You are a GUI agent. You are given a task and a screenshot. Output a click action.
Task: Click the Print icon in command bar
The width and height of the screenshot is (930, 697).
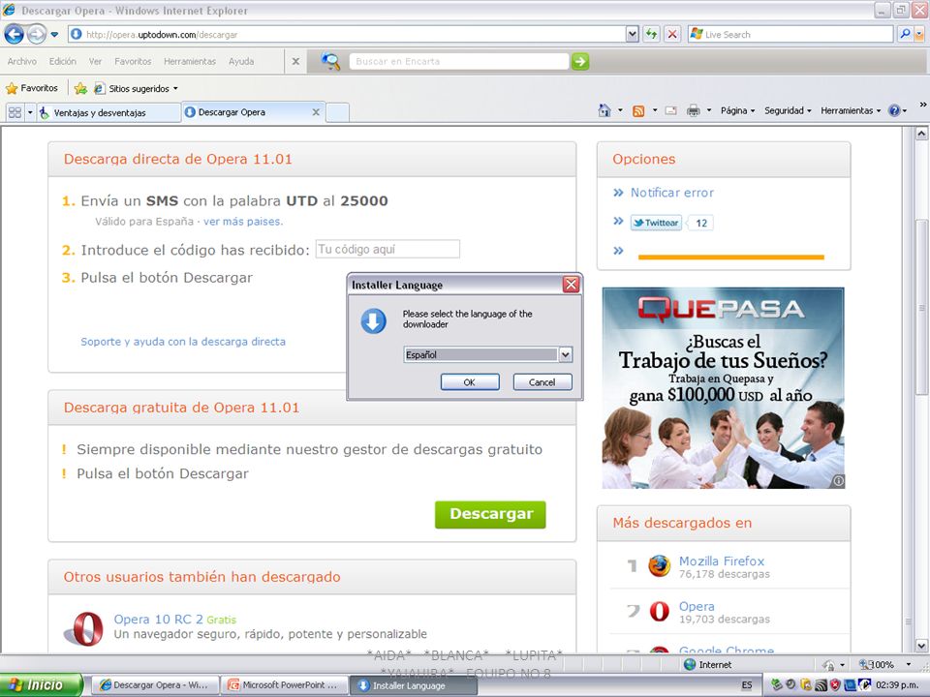(693, 110)
